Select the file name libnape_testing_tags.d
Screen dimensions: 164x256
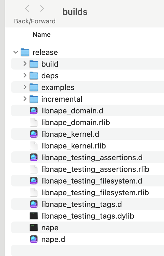point(81,204)
